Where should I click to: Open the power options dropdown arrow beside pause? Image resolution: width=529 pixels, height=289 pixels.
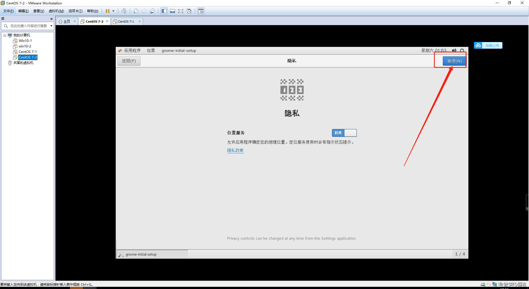[x=113, y=11]
